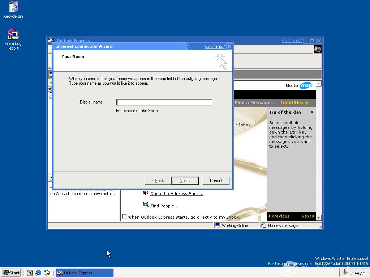Minimize the Outlook Express window
This screenshot has width=370, height=278.
pos(306,41)
